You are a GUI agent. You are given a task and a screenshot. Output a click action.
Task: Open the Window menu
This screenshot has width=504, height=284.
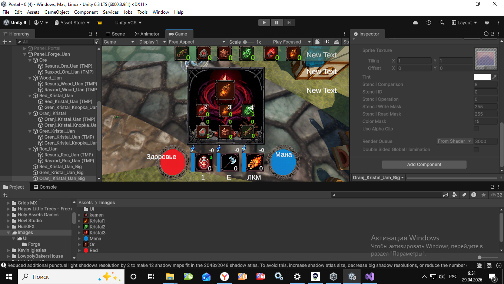(x=161, y=12)
